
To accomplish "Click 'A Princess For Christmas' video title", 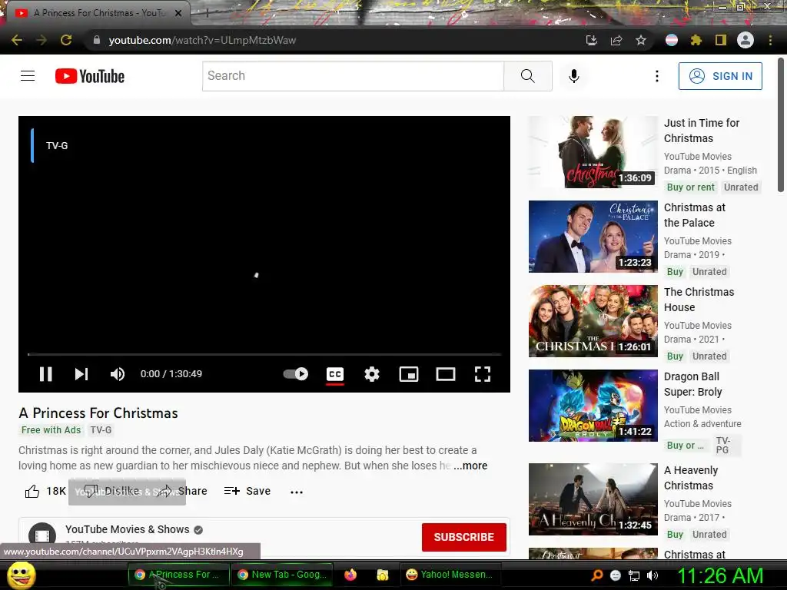I will pos(98,413).
